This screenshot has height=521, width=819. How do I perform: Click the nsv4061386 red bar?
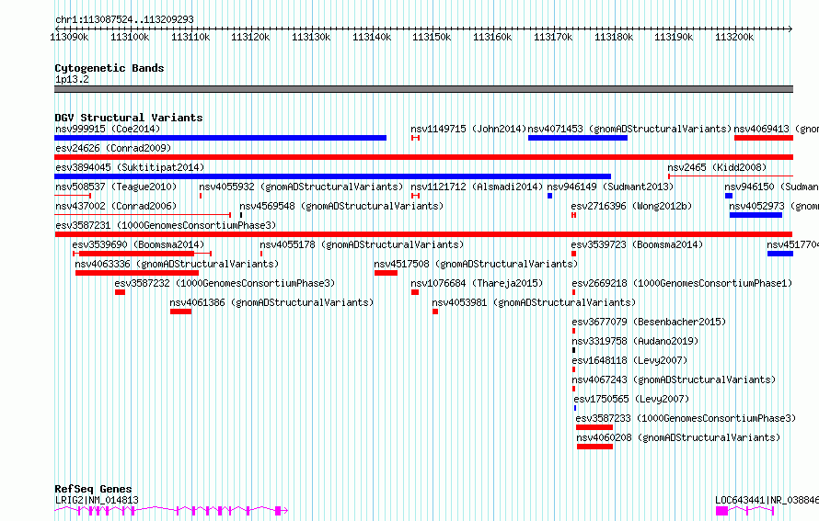180,311
